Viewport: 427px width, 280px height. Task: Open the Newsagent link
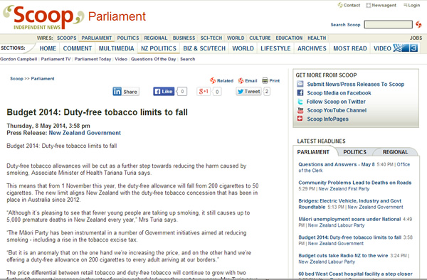point(381,5)
